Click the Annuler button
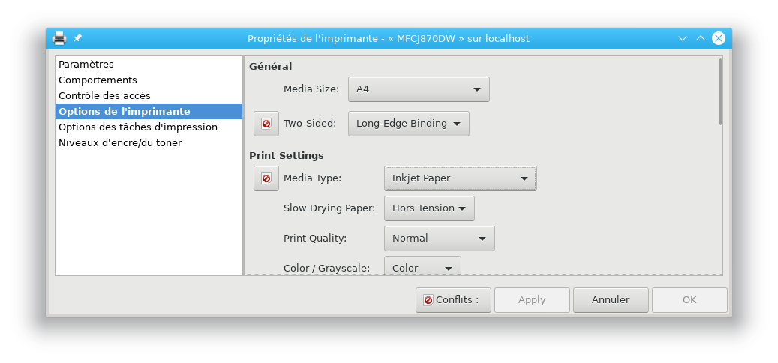Screen dimensions: 778x363 (x=611, y=300)
